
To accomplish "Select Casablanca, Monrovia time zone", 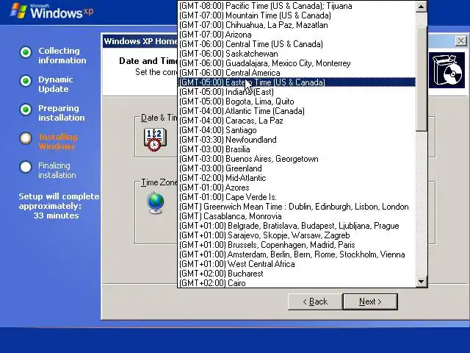I will click(x=297, y=216).
